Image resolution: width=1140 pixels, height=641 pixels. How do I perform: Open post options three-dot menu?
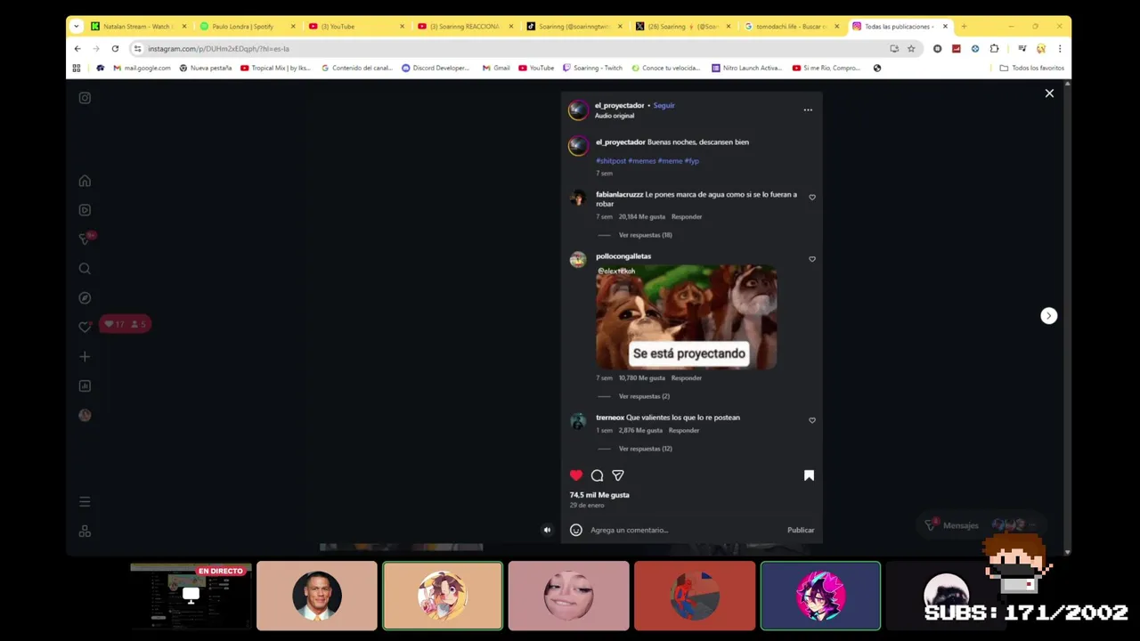(808, 110)
